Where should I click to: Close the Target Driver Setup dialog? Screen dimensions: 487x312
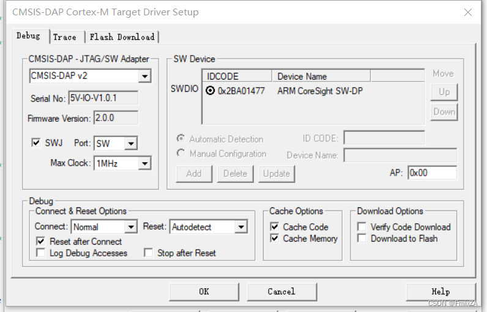pos(468,12)
